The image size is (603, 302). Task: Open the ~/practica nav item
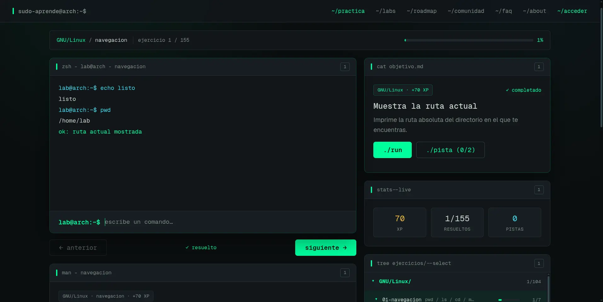(x=348, y=11)
